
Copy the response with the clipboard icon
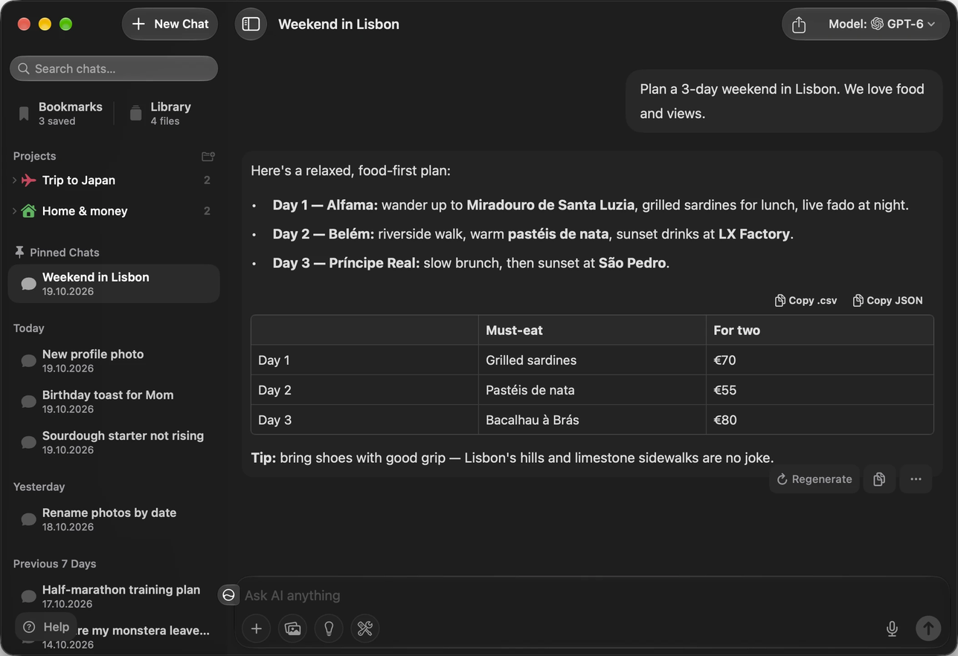coord(878,479)
